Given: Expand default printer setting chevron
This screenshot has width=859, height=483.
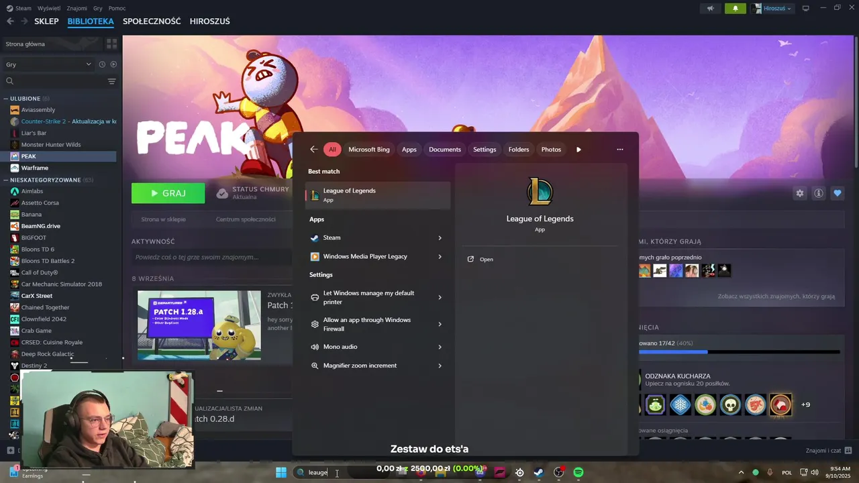Looking at the screenshot, I should tap(440, 297).
